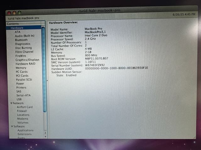Select Memory in the sidebar
201x150 pixels.
21,68
